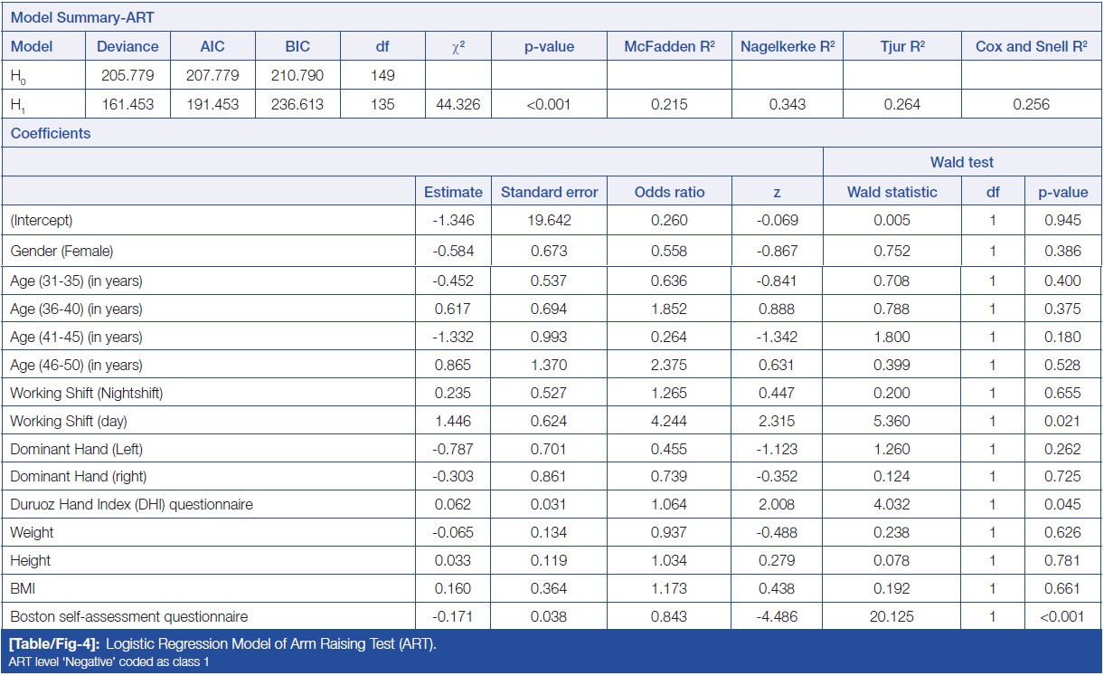This screenshot has width=1104, height=676.
Task: Click the 'Dominant Hand (Left)' row label
Action: (x=76, y=449)
